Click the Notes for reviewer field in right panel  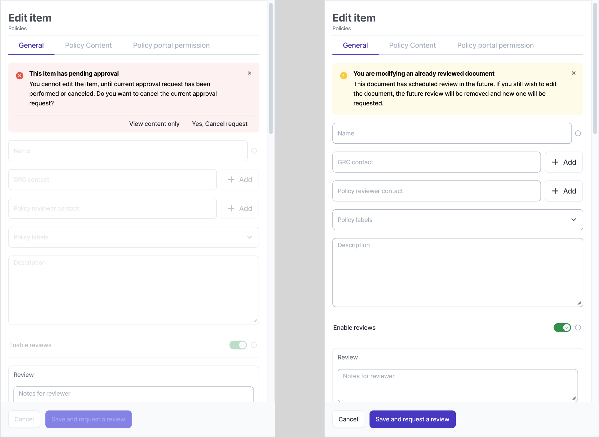point(457,385)
